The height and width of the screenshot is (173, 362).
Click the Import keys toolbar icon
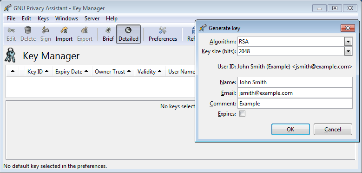coord(64,34)
